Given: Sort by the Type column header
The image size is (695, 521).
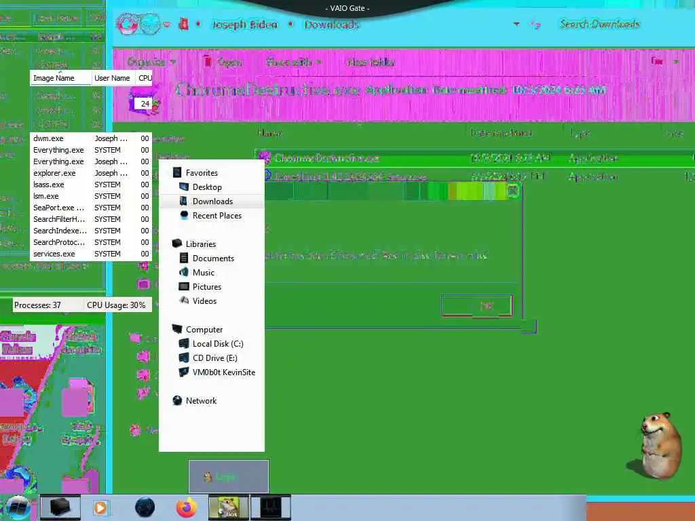Looking at the screenshot, I should [x=580, y=133].
